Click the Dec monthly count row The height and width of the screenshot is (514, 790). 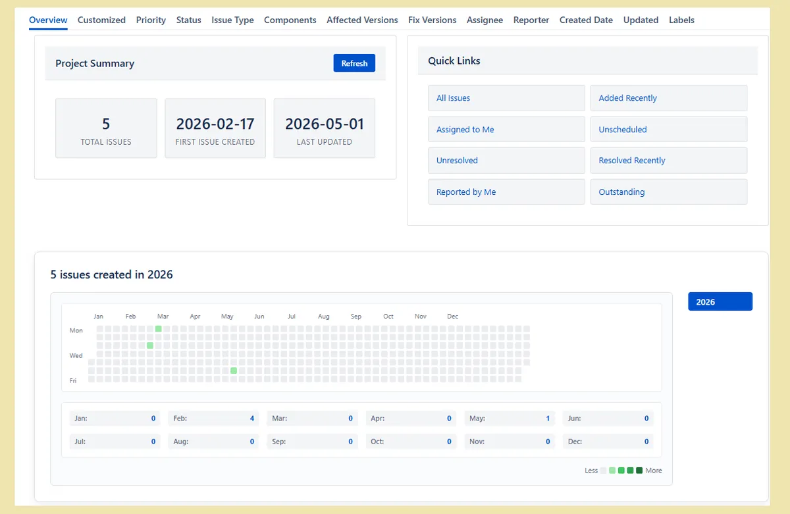[608, 442]
